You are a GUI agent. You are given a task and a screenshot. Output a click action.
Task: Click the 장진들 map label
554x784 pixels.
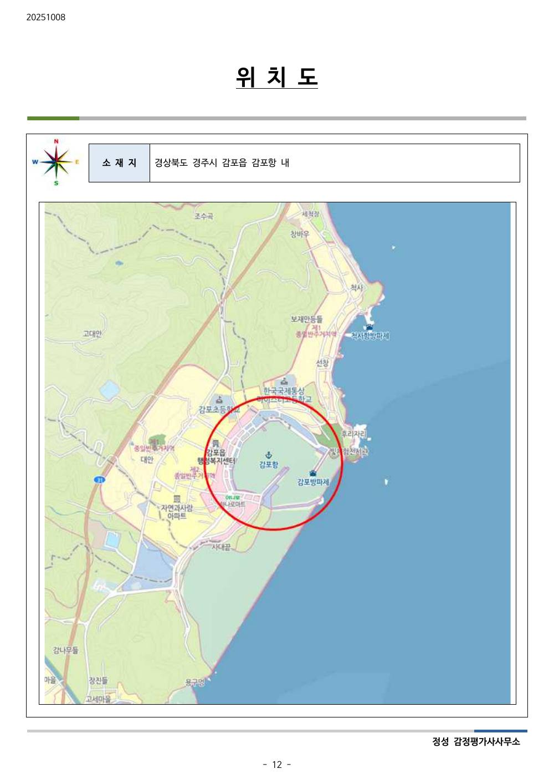[98, 680]
